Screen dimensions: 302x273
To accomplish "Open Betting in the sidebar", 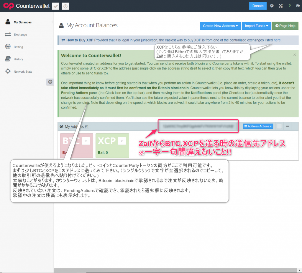I will click(x=18, y=47).
